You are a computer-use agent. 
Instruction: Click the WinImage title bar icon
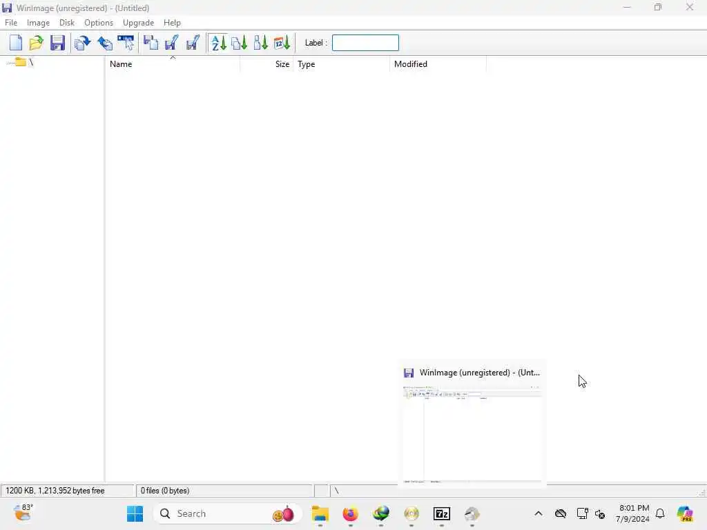pyautogui.click(x=7, y=8)
